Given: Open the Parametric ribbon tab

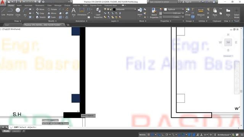Looking at the screenshot, I should click(x=40, y=5).
